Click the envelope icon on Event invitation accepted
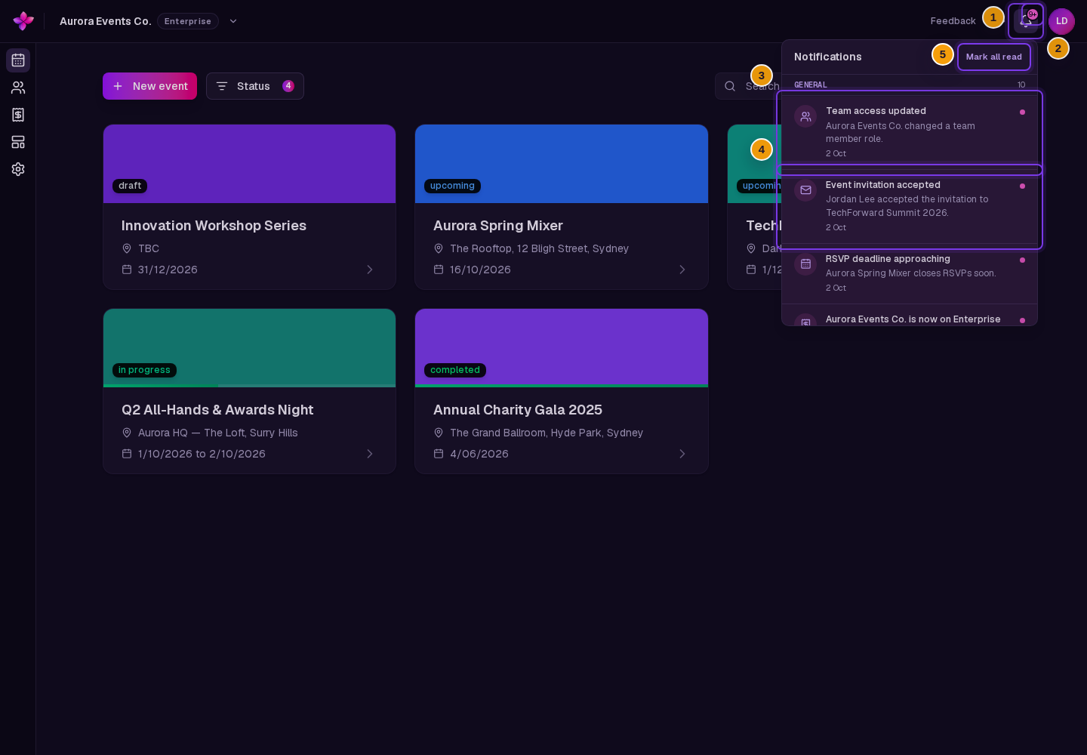The image size is (1087, 755). click(805, 190)
